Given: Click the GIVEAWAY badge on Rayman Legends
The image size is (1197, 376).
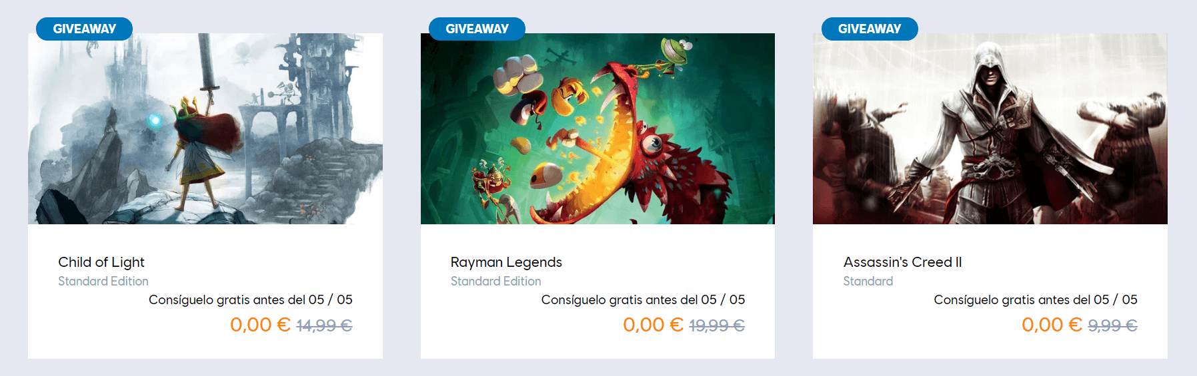Looking at the screenshot, I should click(477, 29).
